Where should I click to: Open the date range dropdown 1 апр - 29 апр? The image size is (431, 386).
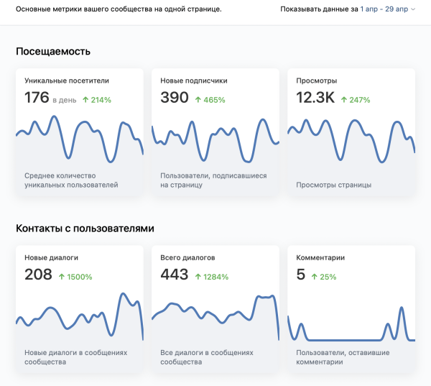click(388, 9)
